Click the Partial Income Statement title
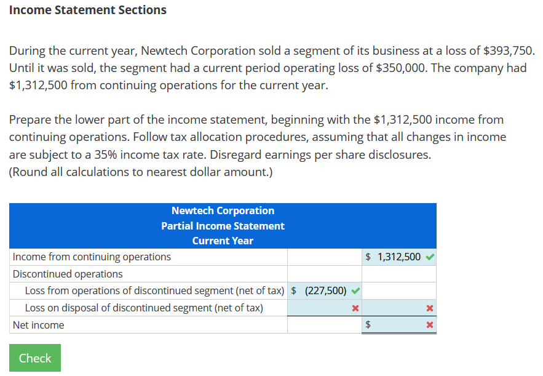 [x=223, y=225]
